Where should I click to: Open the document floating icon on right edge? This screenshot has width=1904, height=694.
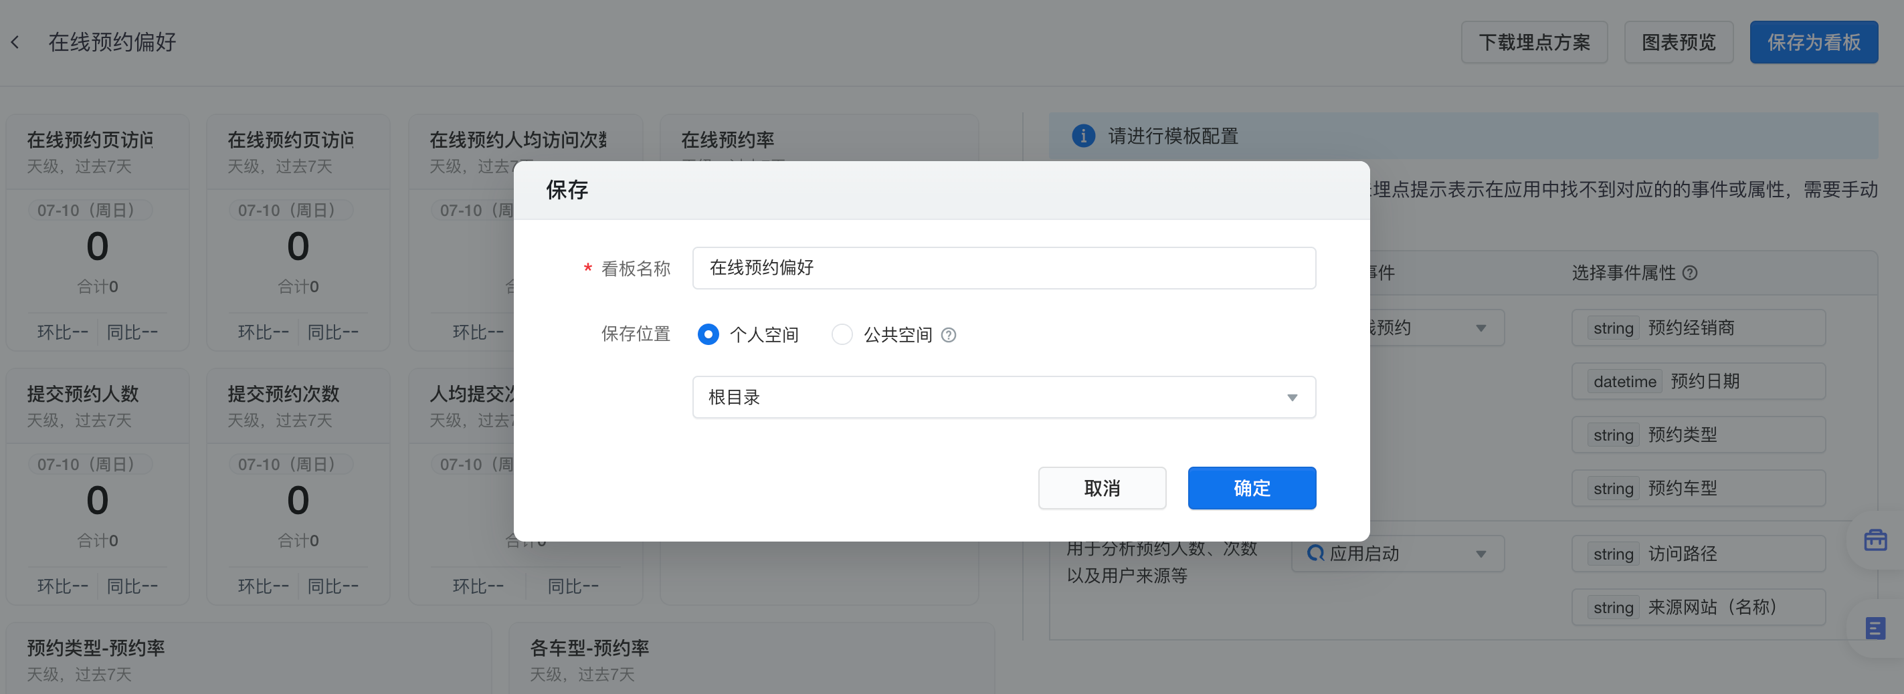tap(1875, 628)
